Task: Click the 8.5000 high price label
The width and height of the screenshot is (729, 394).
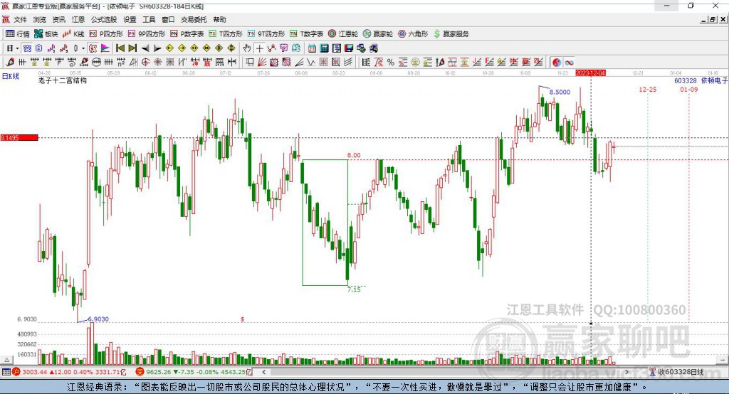Action: pyautogui.click(x=560, y=92)
